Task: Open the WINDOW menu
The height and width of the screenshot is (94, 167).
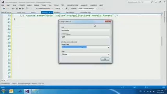Action: pos(93,5)
